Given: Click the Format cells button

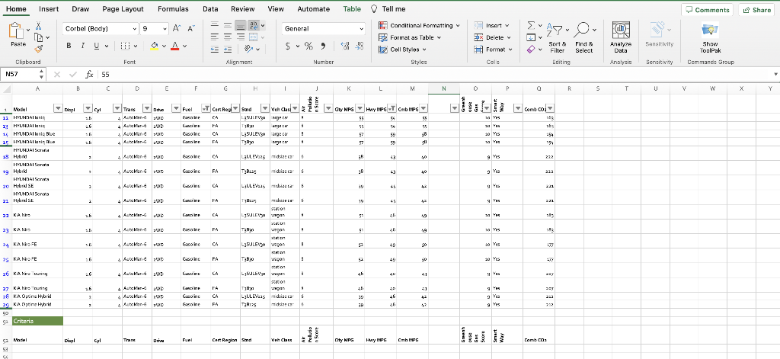Looking at the screenshot, I should 493,50.
